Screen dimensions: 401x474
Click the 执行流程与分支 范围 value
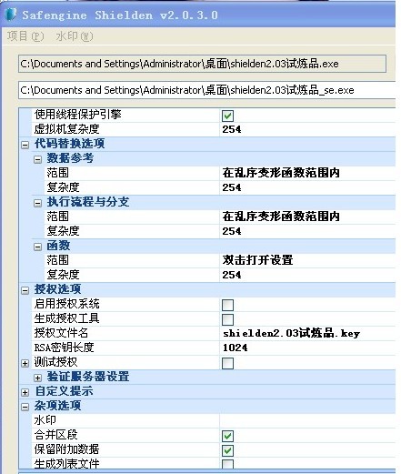[281, 217]
